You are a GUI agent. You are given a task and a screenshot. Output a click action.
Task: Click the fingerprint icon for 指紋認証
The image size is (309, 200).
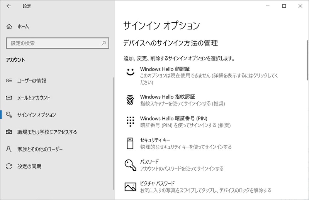pos(130,100)
